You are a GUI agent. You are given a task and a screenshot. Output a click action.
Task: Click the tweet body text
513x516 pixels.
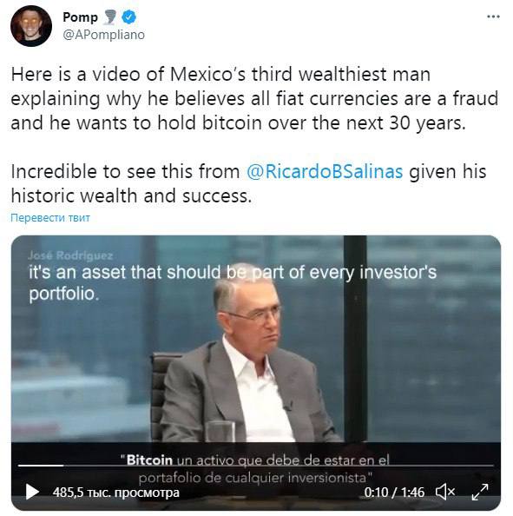(x=255, y=135)
